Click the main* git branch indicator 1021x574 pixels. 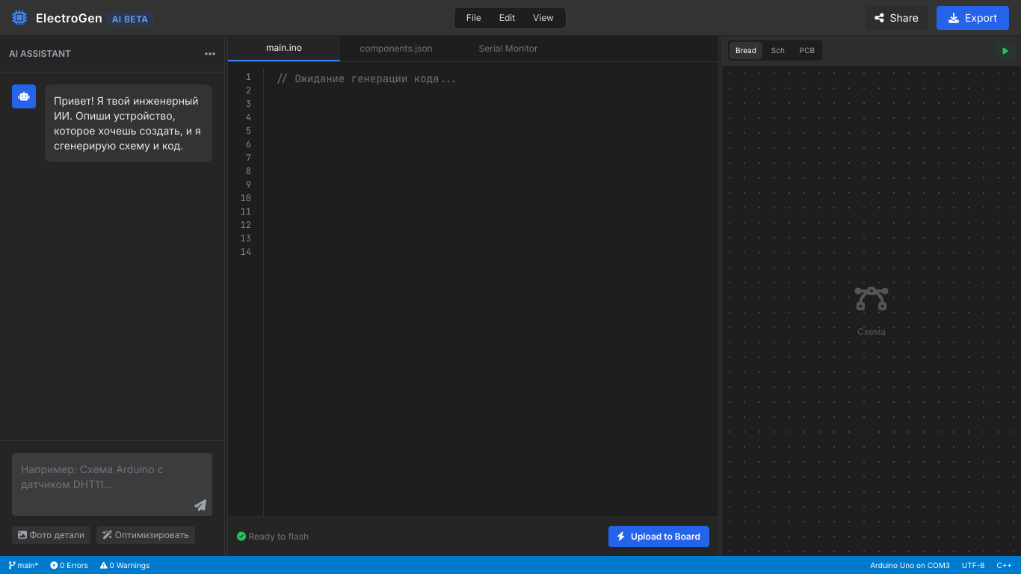coord(24,565)
